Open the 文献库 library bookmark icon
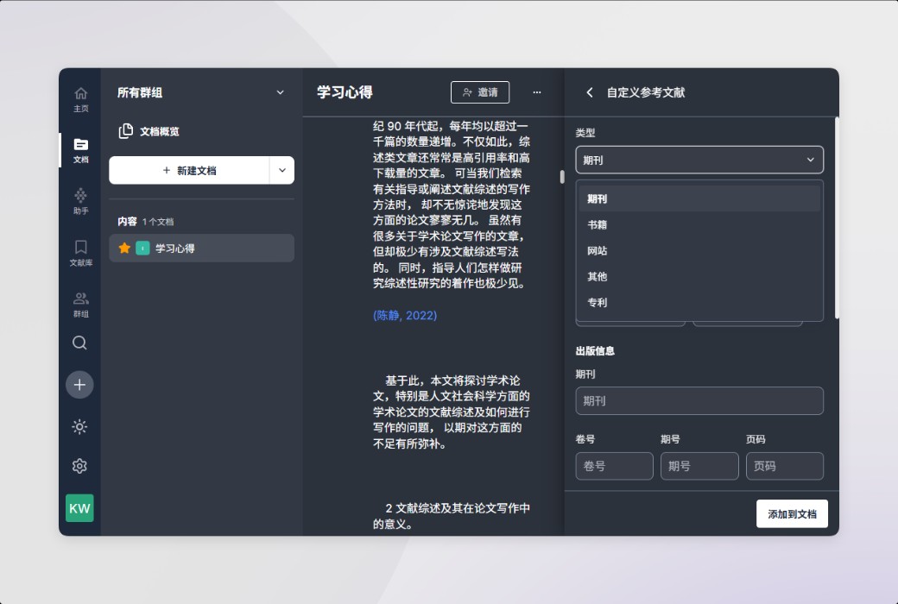Screen dimensions: 898x604 (x=81, y=253)
